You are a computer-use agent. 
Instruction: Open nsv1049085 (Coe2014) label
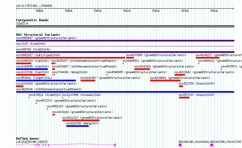coord(33,66)
